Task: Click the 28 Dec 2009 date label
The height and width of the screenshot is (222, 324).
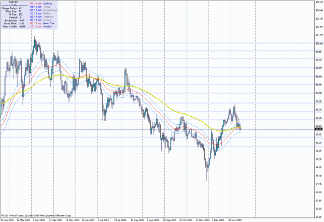Action: (235, 220)
